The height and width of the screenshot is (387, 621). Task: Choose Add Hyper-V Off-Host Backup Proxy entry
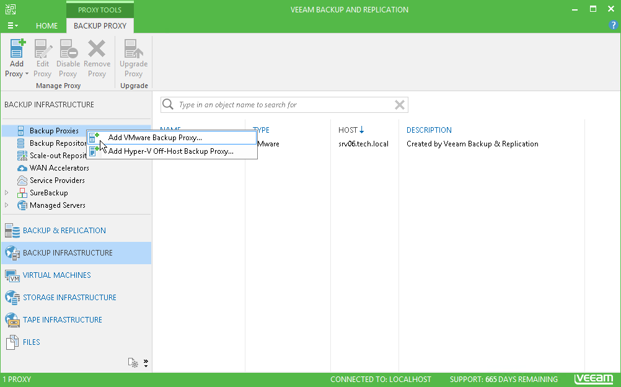click(172, 151)
